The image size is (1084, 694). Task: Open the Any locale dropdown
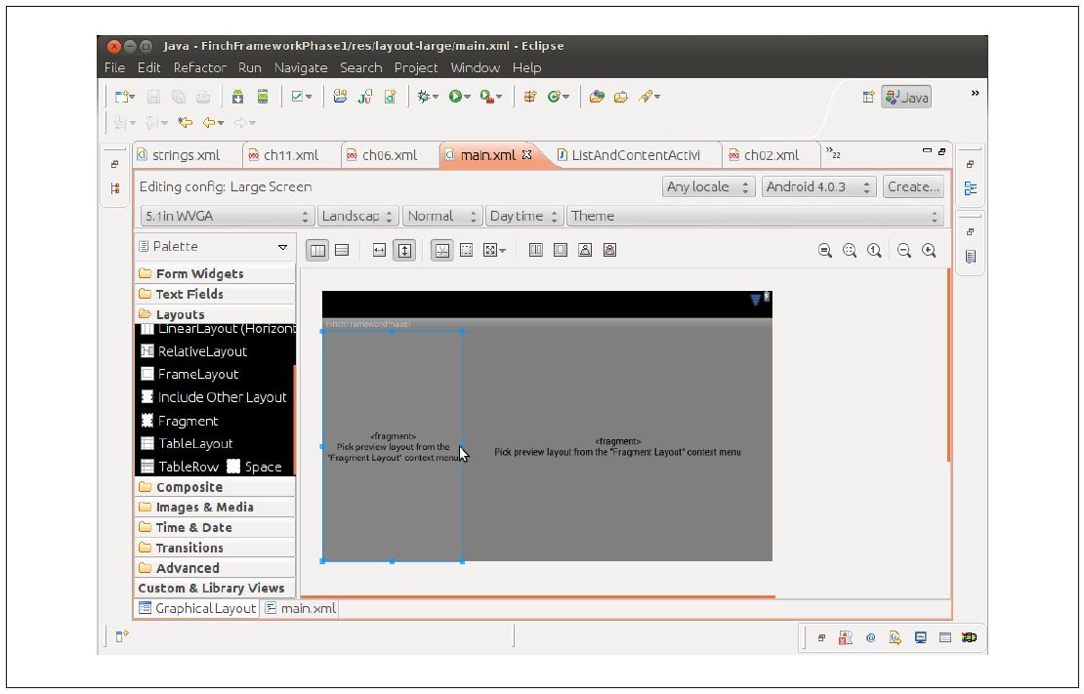tap(707, 187)
